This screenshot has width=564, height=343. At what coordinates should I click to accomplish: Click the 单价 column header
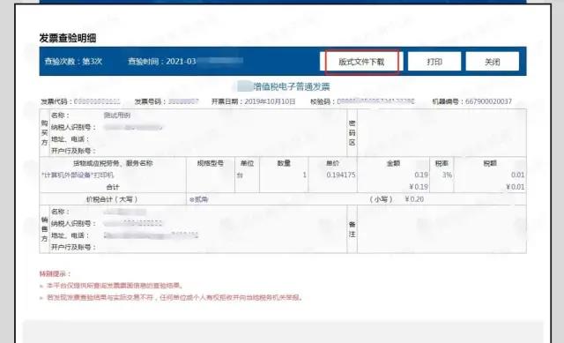tap(333, 163)
